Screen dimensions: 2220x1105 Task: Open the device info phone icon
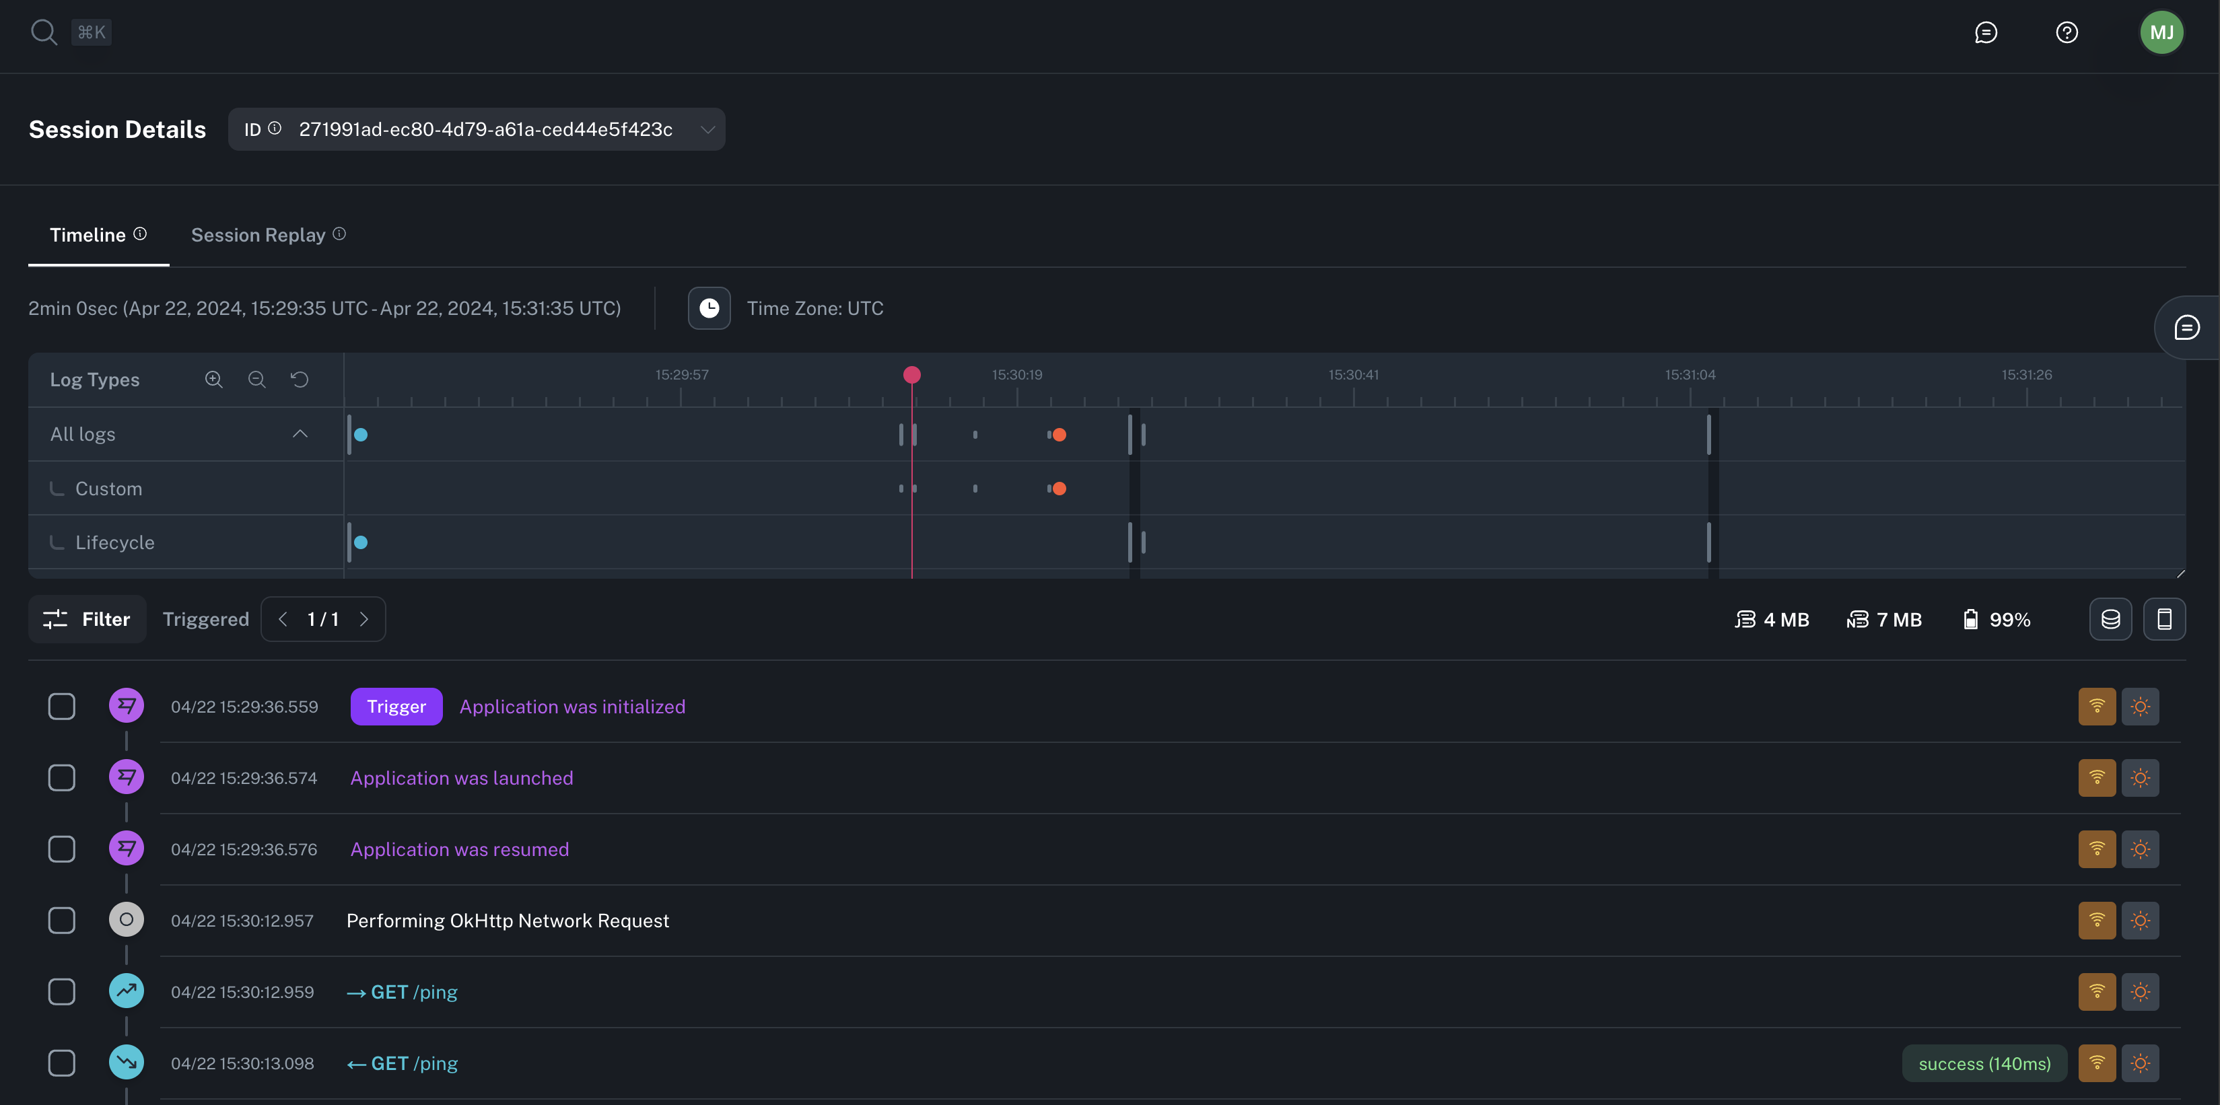2165,618
